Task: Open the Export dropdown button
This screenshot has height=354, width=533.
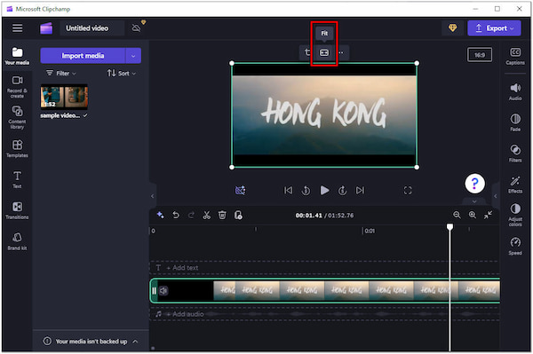Action: tap(494, 28)
